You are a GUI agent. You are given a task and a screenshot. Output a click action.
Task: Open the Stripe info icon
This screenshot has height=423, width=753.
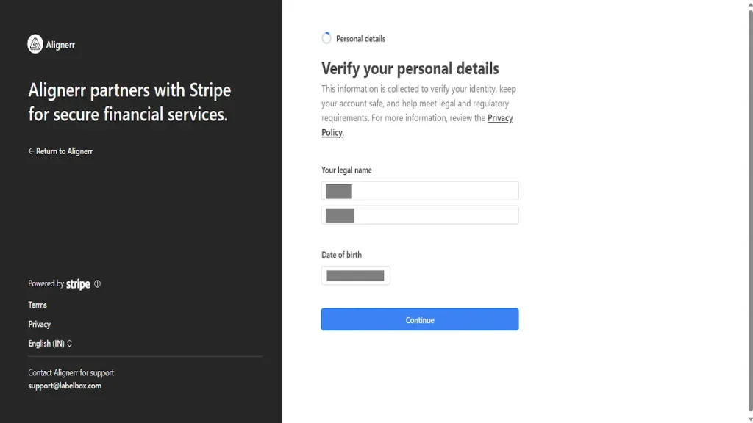coord(98,284)
